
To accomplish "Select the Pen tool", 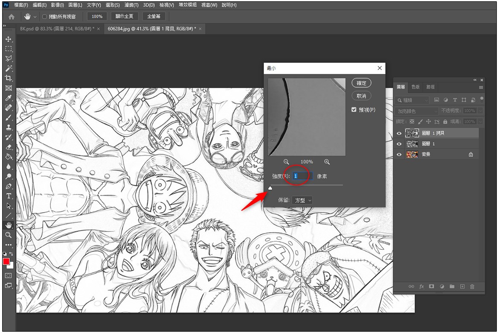I will point(9,186).
